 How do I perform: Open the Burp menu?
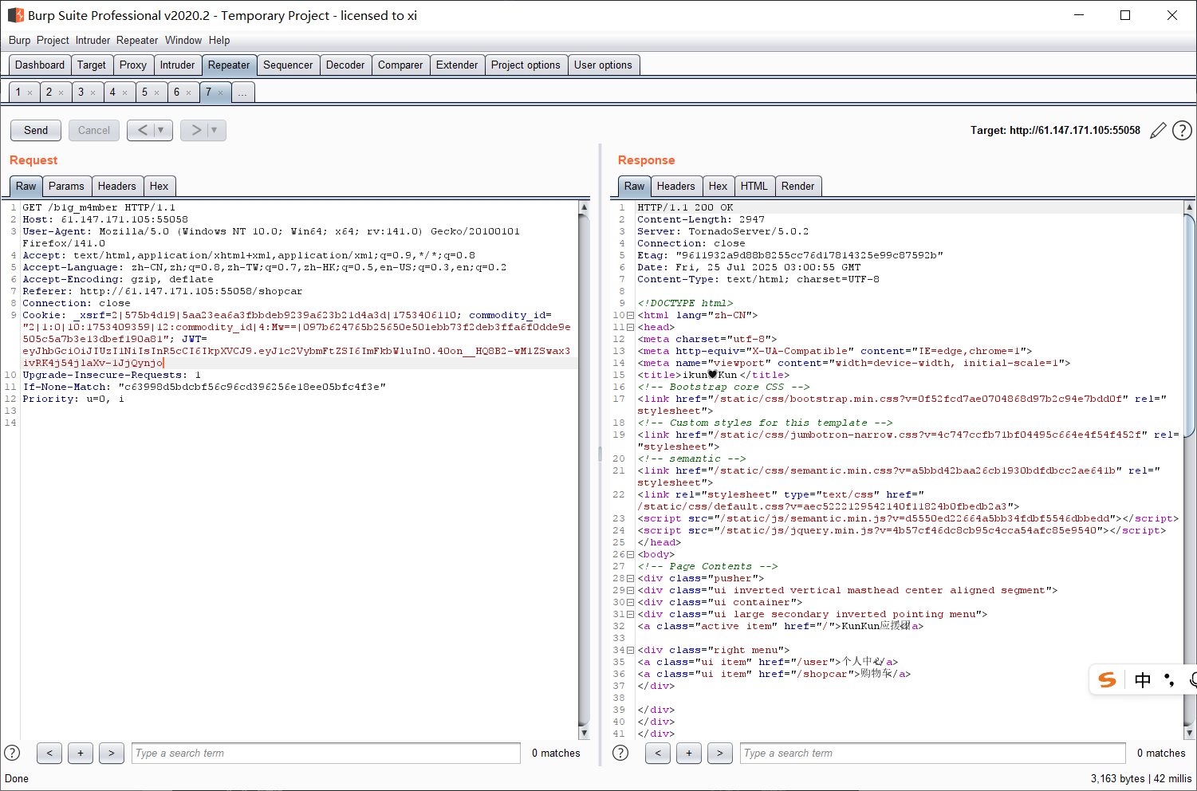coord(20,40)
